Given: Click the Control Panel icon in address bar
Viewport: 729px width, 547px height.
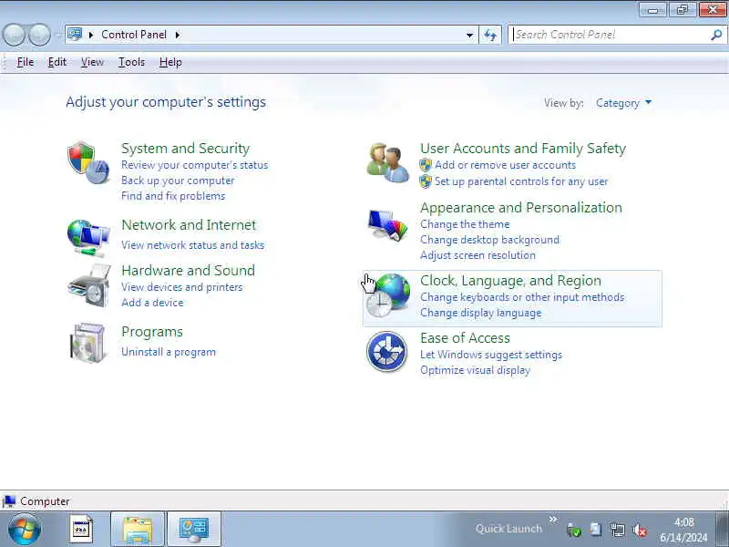Looking at the screenshot, I should click(75, 35).
